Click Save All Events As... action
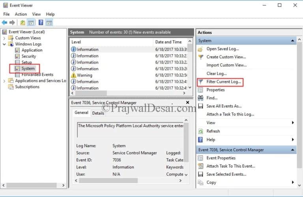Viewport: 303px width, 197px height. 224,106
